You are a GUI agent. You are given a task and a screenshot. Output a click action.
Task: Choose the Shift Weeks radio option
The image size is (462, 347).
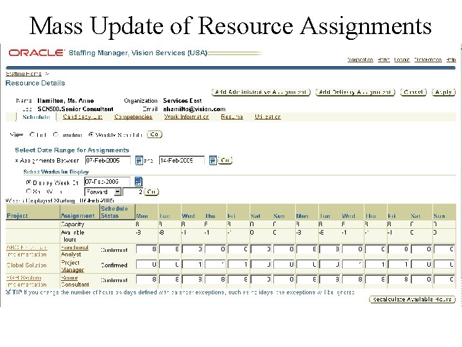point(28,191)
